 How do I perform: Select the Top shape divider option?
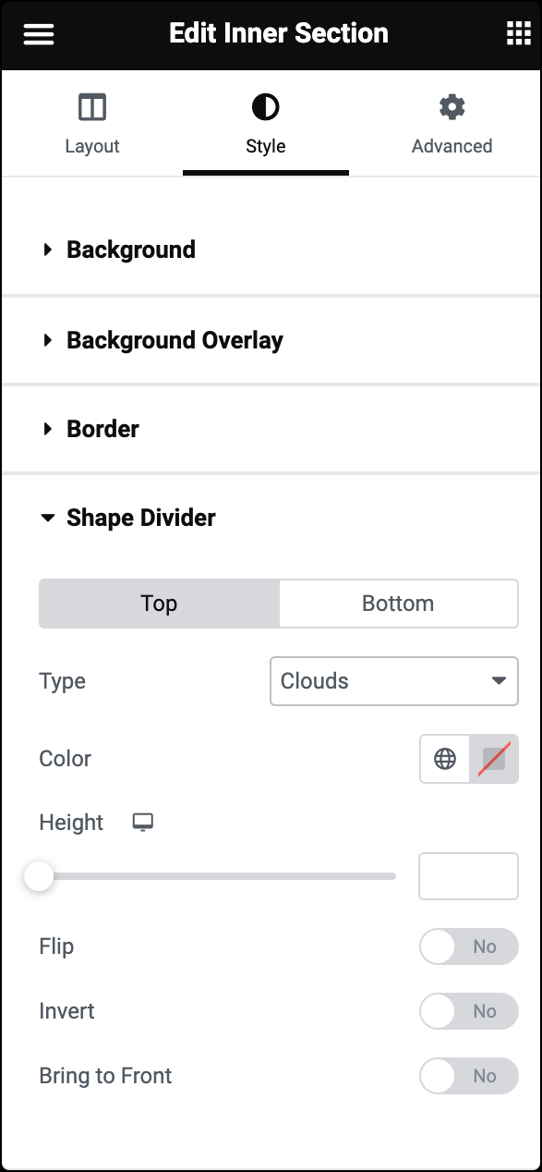coord(158,604)
